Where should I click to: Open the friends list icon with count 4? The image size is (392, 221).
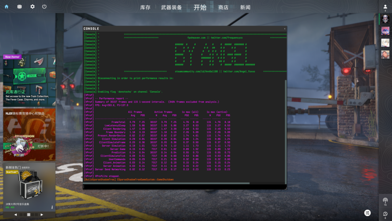(385, 8)
